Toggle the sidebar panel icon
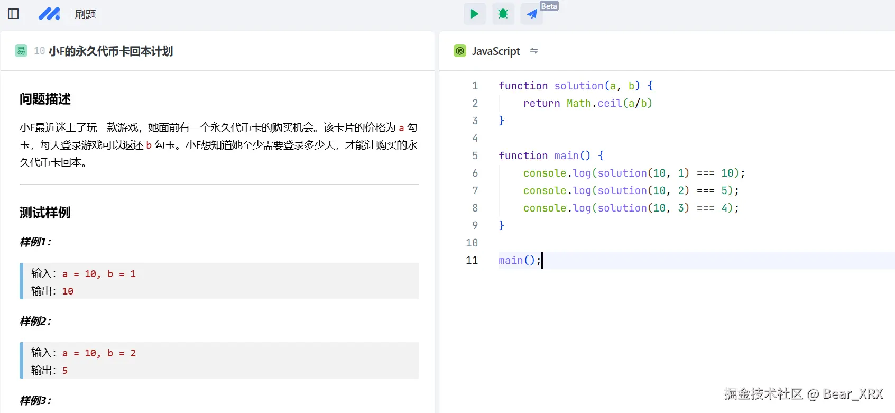Viewport: 895px width, 413px height. point(13,14)
